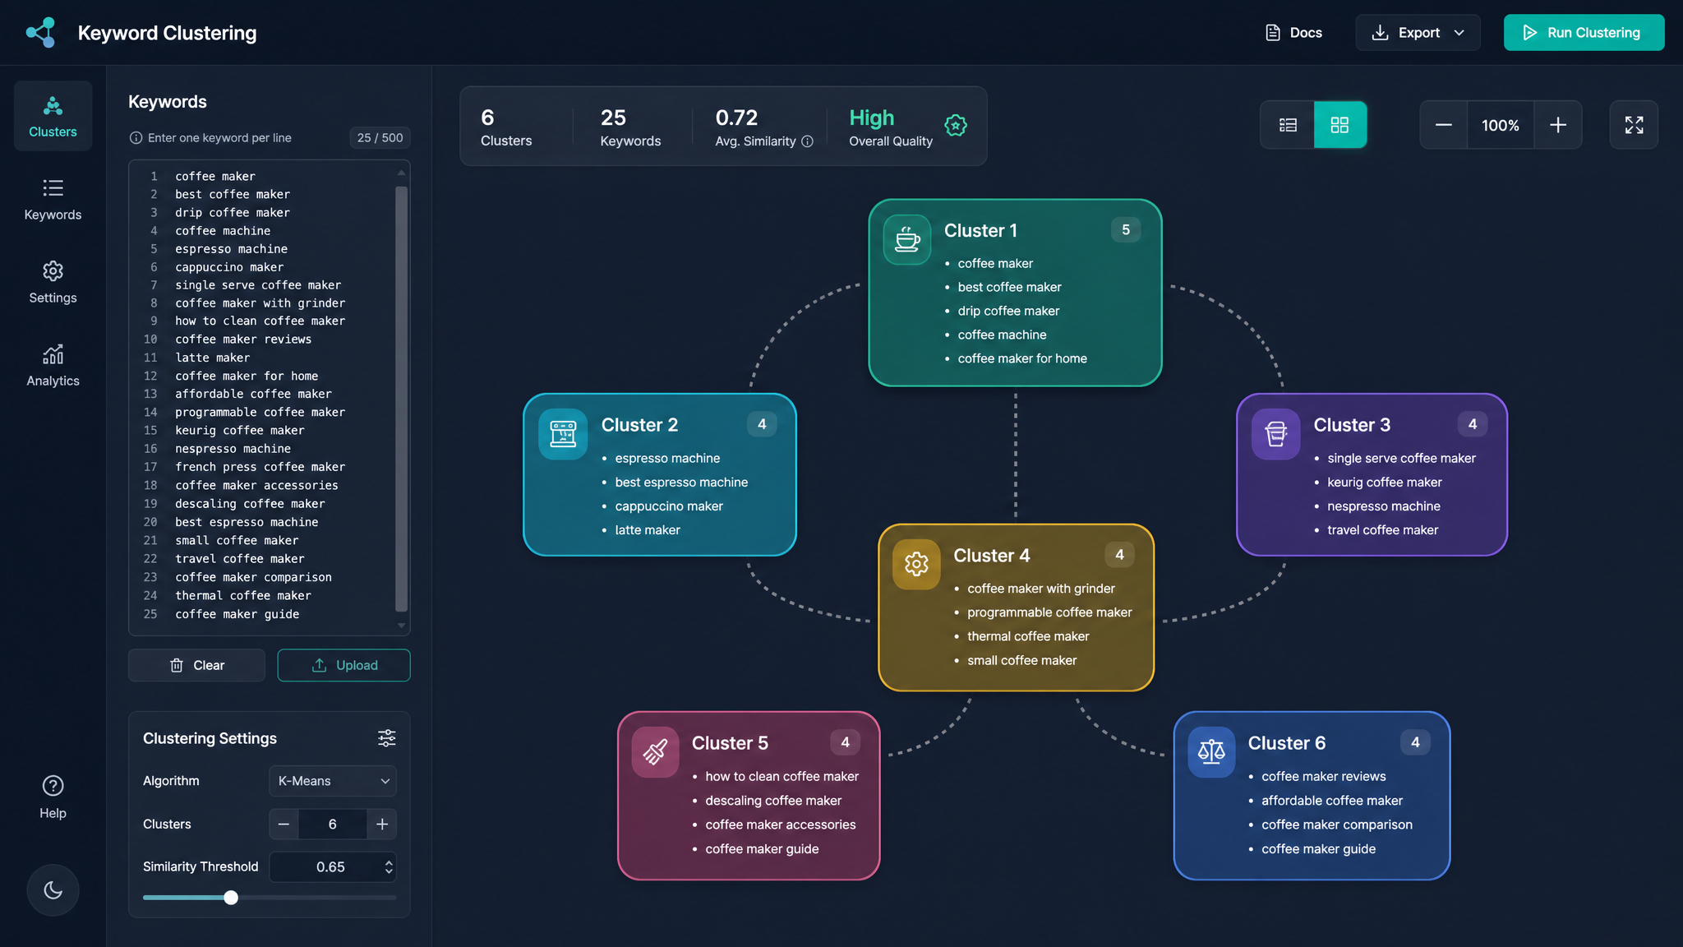Click the Cluster 3 takeaway cup icon

coord(1275,434)
